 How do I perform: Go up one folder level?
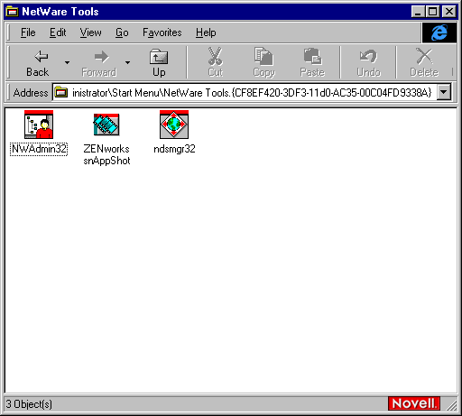tap(159, 63)
